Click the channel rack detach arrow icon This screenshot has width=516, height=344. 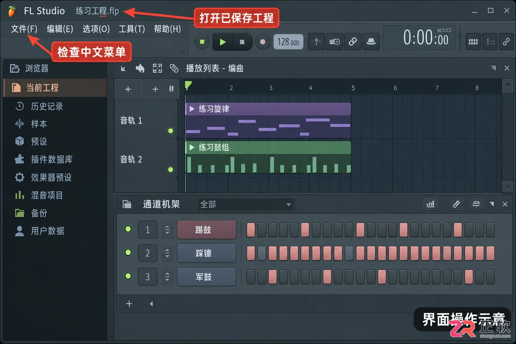pyautogui.click(x=492, y=204)
